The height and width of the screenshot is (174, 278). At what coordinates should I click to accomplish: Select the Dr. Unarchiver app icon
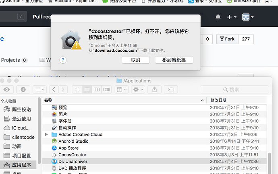click(54, 162)
